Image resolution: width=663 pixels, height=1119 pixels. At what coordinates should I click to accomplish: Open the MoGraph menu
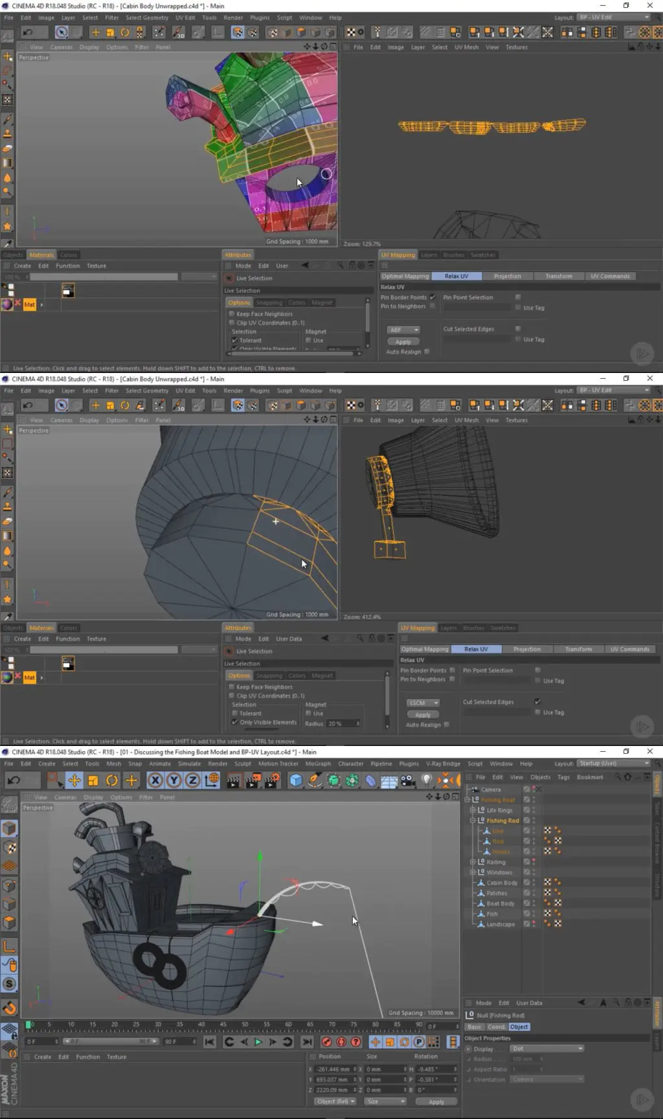point(318,763)
